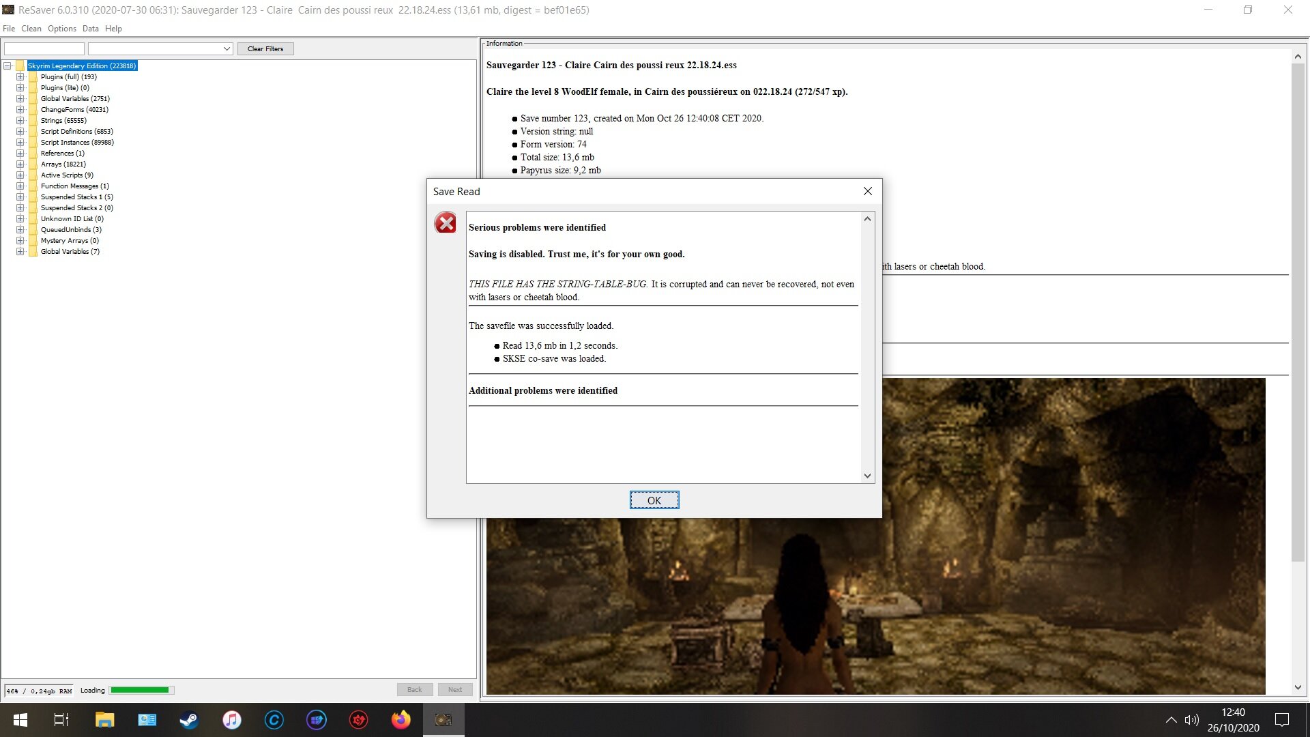
Task: Collapse the Skyrim Legendary Edition root node
Action: (8, 66)
